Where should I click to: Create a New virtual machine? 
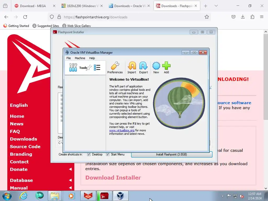[156, 68]
